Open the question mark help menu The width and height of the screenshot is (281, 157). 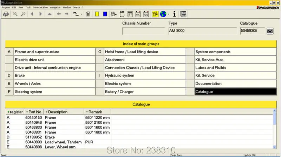[x=83, y=7]
